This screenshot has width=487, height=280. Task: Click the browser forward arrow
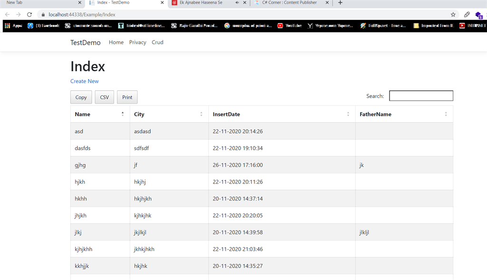pyautogui.click(x=19, y=15)
